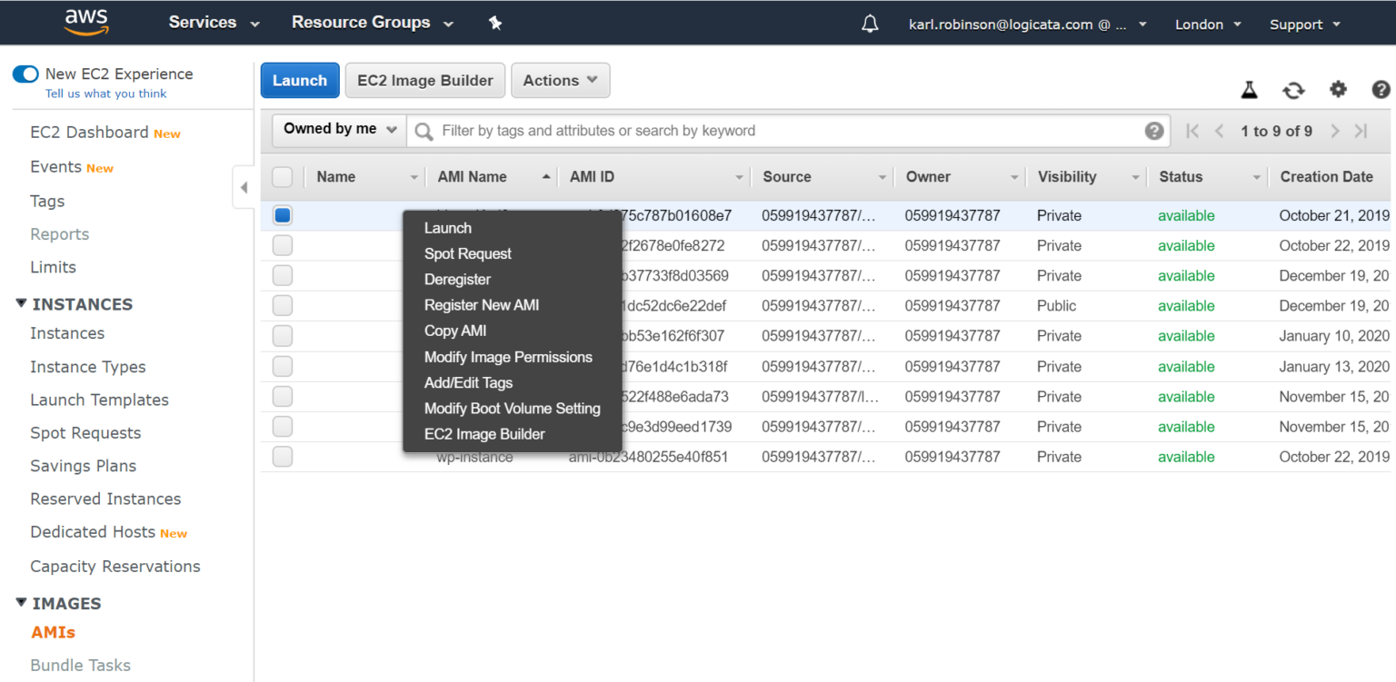Image resolution: width=1396 pixels, height=682 pixels.
Task: Open Spot Requests in the sidebar
Action: 85,432
